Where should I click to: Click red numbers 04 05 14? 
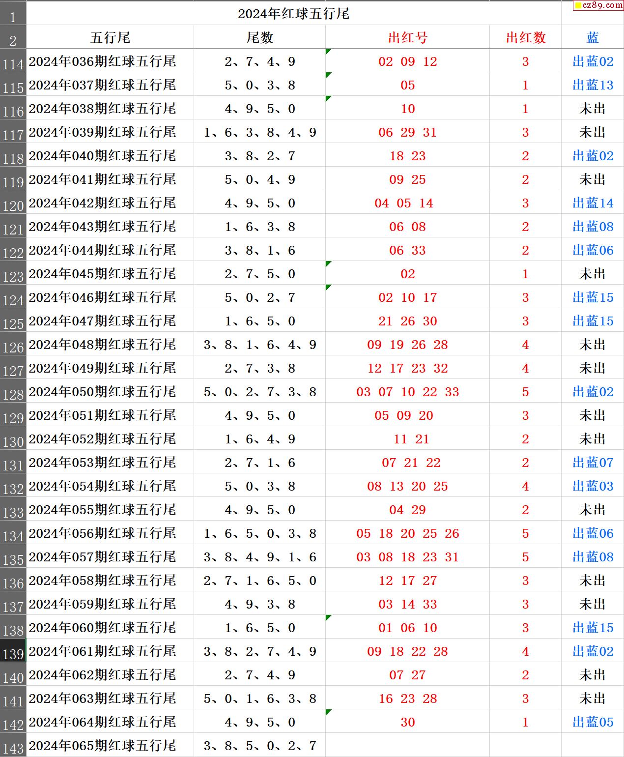[x=407, y=203]
